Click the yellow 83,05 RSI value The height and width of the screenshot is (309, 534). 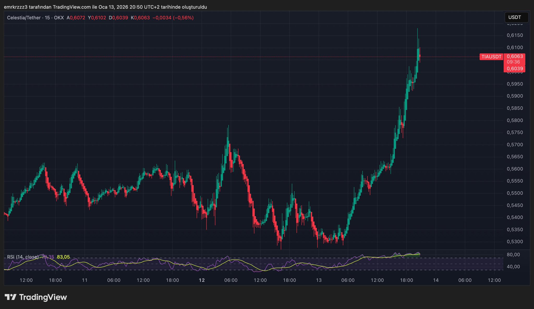(63, 257)
